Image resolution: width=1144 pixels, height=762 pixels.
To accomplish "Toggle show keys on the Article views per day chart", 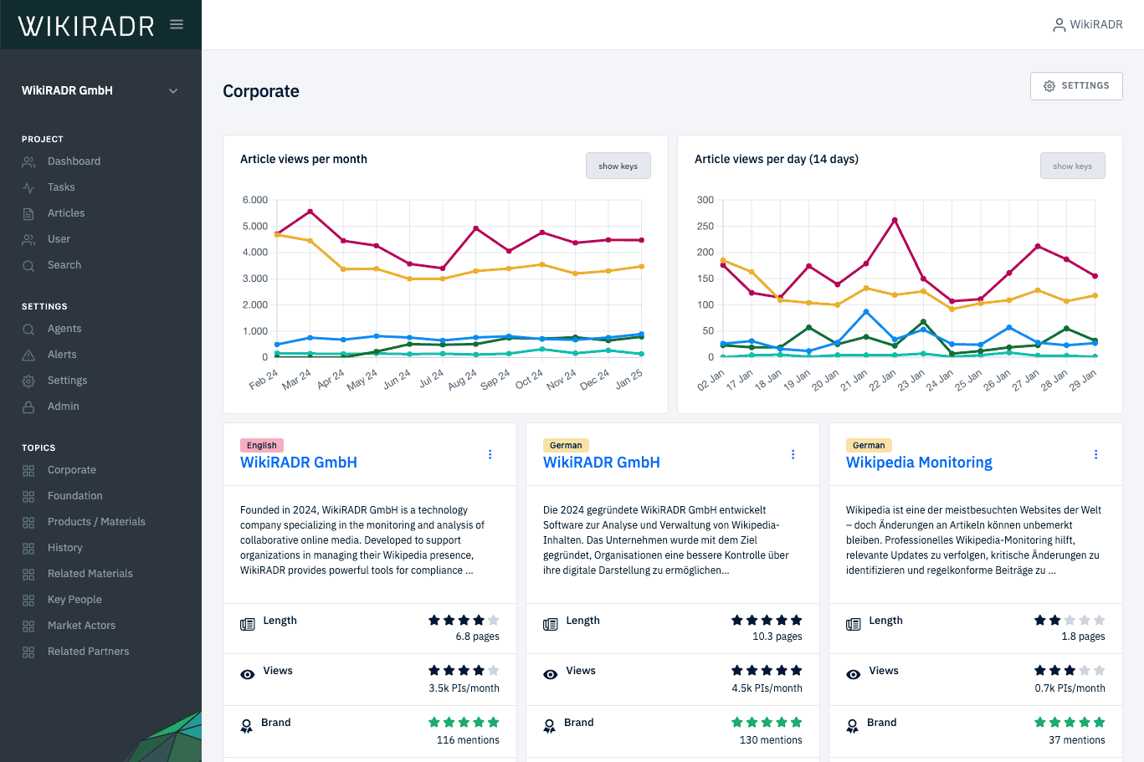I will tap(1073, 166).
